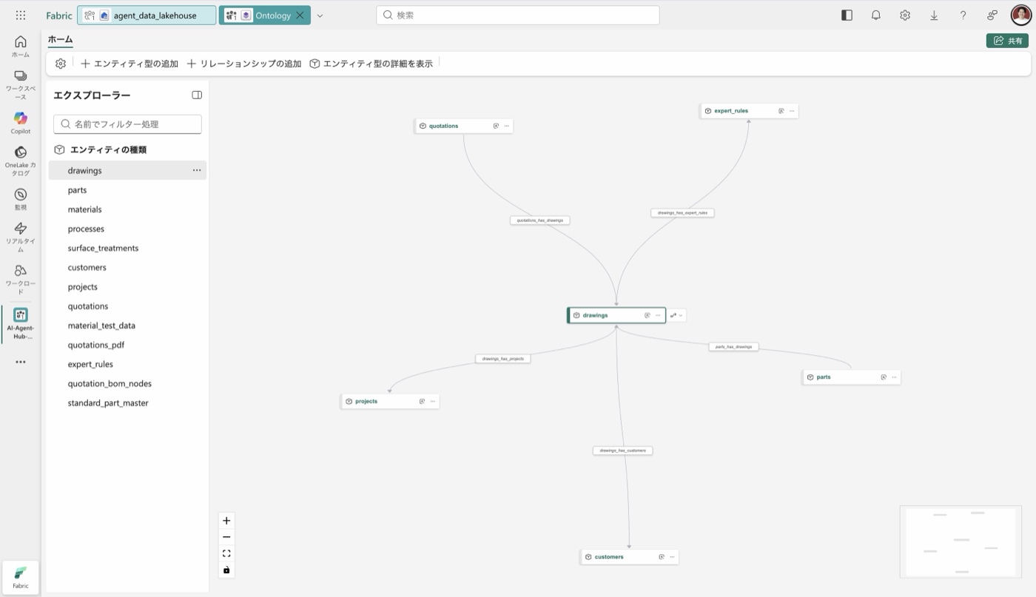Open Home in the left navigation
Viewport: 1036px width, 597px height.
click(21, 46)
